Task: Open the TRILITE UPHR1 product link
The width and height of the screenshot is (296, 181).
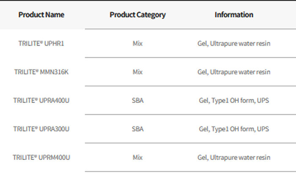Action: (41, 43)
